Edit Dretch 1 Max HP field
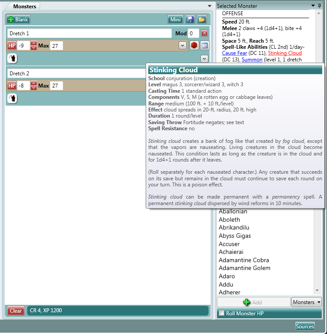The height and width of the screenshot is (334, 327). click(x=57, y=46)
